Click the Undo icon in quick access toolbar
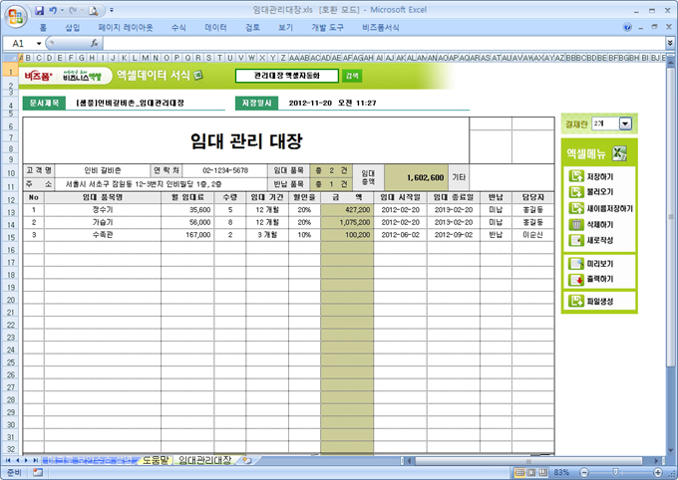 pyautogui.click(x=53, y=10)
